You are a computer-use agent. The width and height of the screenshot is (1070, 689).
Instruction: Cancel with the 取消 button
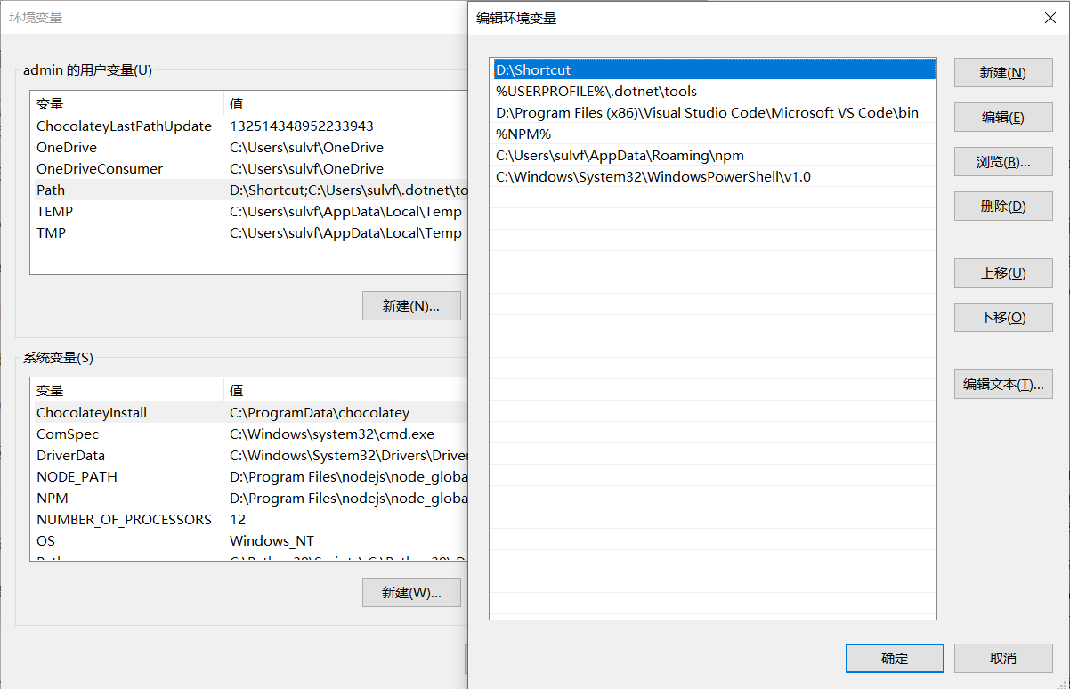click(x=1003, y=659)
